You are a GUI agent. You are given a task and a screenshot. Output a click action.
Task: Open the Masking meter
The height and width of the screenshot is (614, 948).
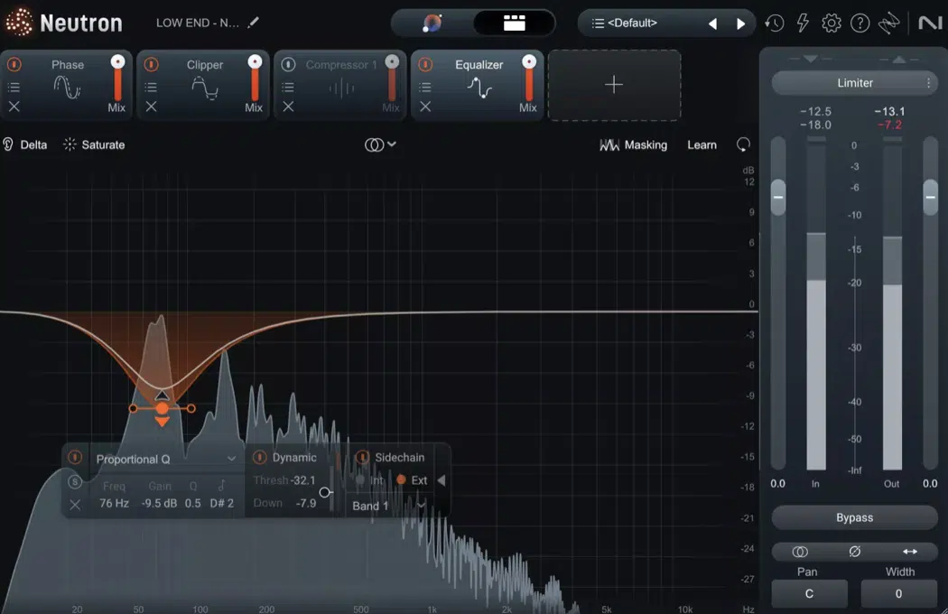(634, 144)
